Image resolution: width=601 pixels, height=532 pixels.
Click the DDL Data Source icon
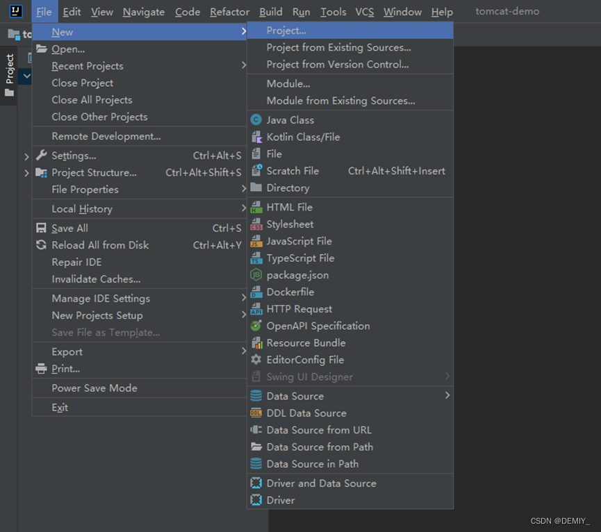pyautogui.click(x=256, y=413)
